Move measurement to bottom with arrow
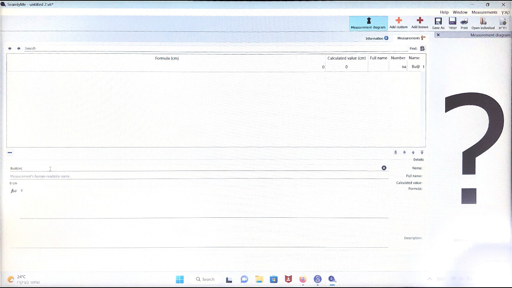Viewport: 512px width, 288px height. pos(395,152)
